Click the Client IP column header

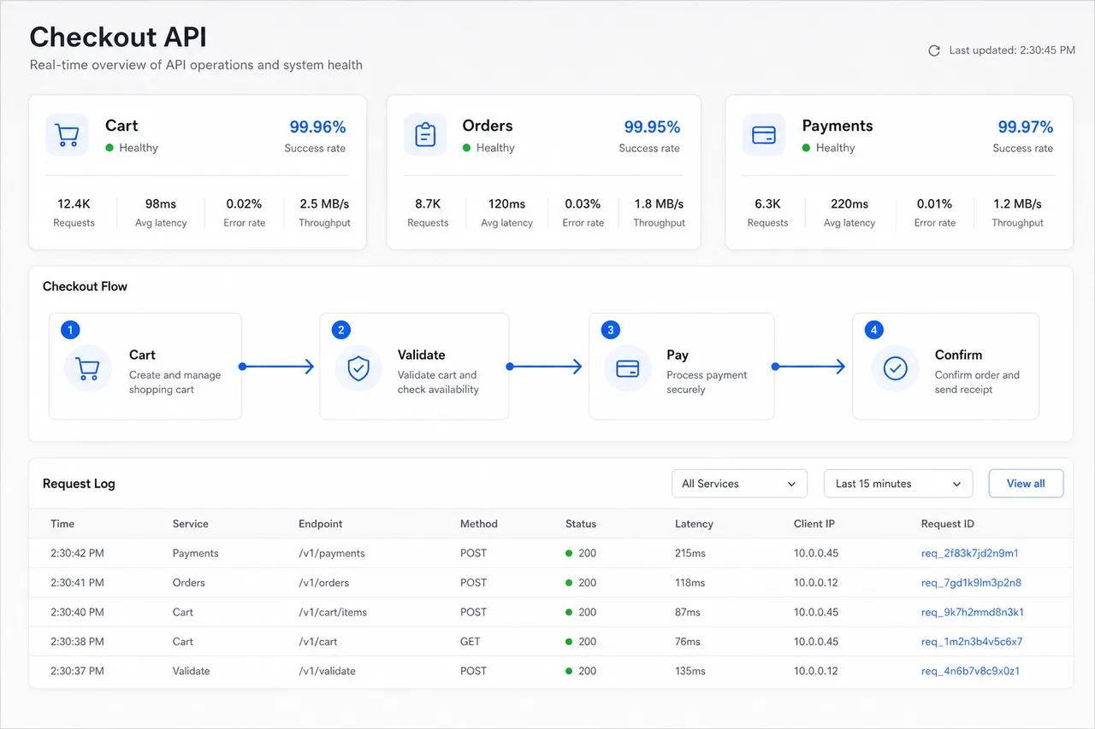(814, 524)
